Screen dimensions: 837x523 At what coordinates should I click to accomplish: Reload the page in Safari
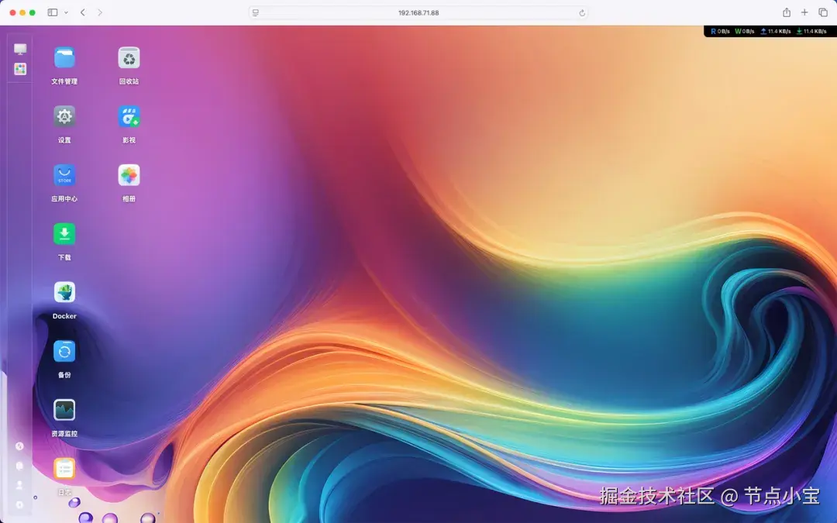pos(582,13)
